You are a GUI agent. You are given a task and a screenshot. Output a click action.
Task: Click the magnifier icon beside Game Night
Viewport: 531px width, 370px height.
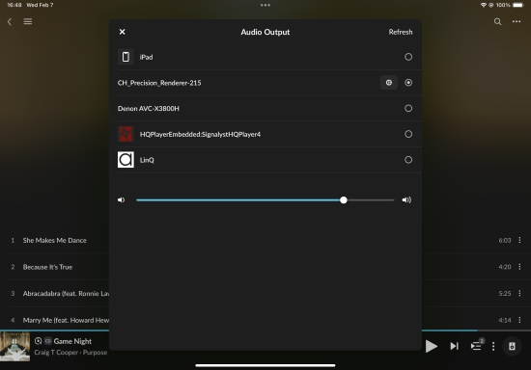(38, 341)
